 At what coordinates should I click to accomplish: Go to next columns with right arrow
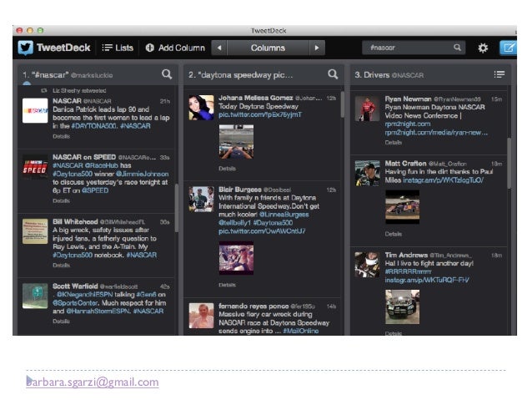point(317,48)
